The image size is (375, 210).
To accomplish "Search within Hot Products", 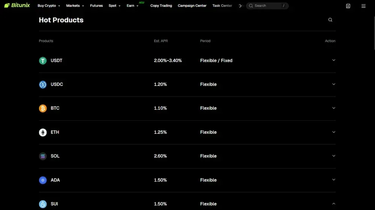I will [x=330, y=20].
